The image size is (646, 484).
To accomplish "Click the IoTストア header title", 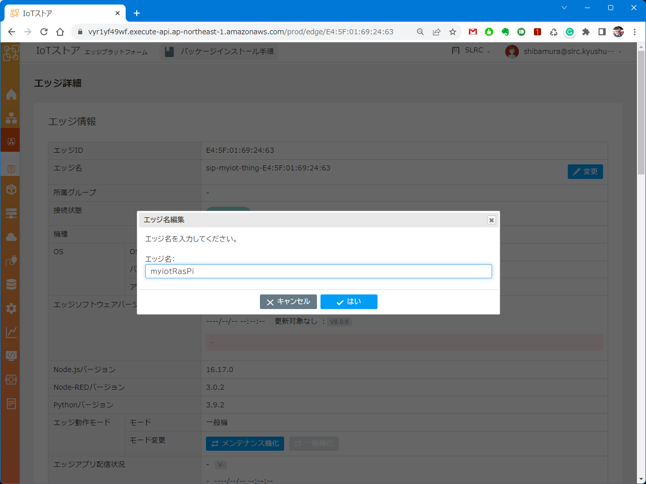I will 58,50.
